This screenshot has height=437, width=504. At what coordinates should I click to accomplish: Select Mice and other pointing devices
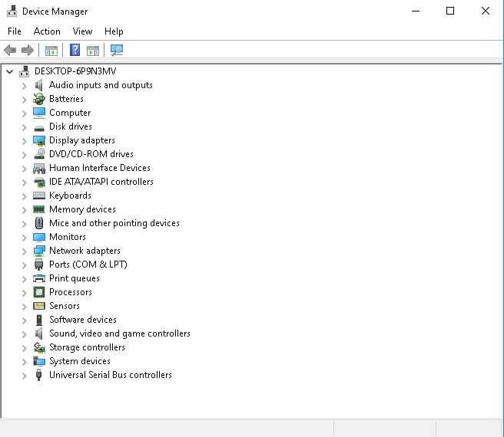(x=114, y=223)
